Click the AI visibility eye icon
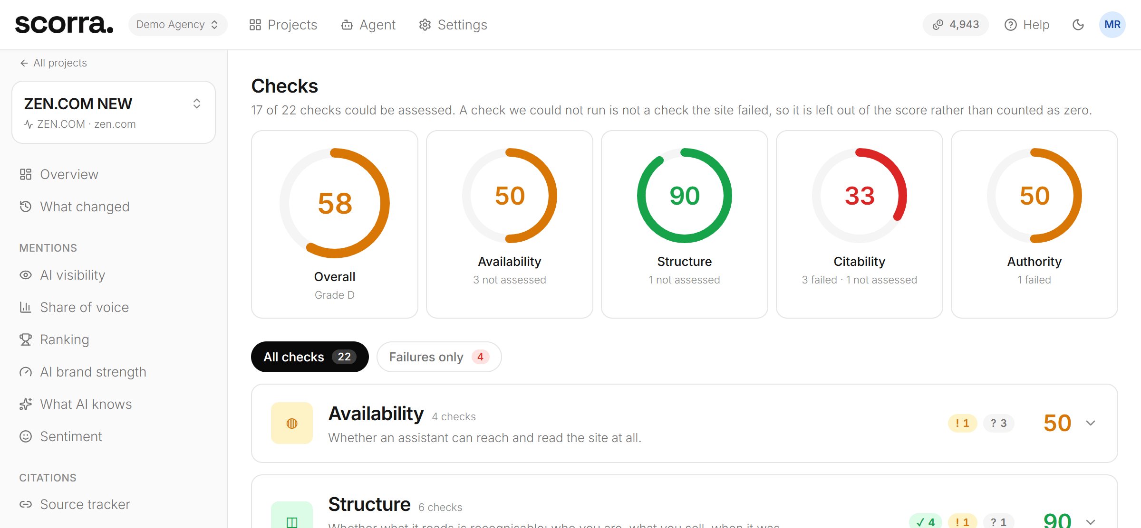Image resolution: width=1141 pixels, height=528 pixels. pyautogui.click(x=26, y=275)
